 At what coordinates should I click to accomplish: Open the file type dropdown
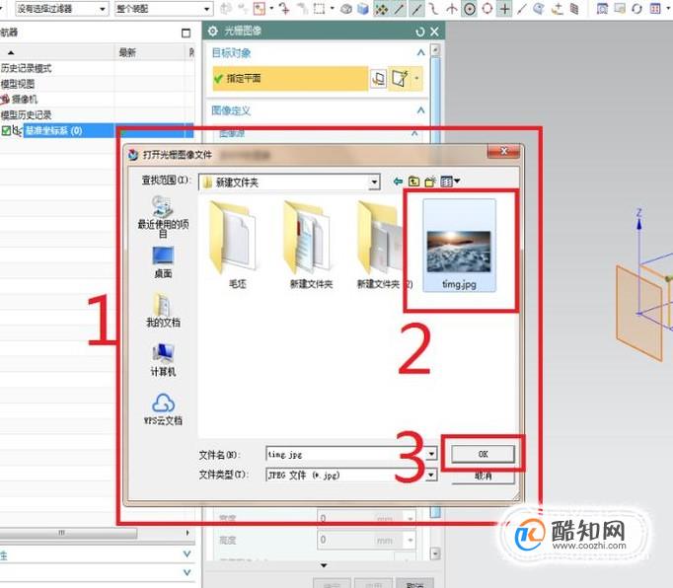click(x=431, y=475)
